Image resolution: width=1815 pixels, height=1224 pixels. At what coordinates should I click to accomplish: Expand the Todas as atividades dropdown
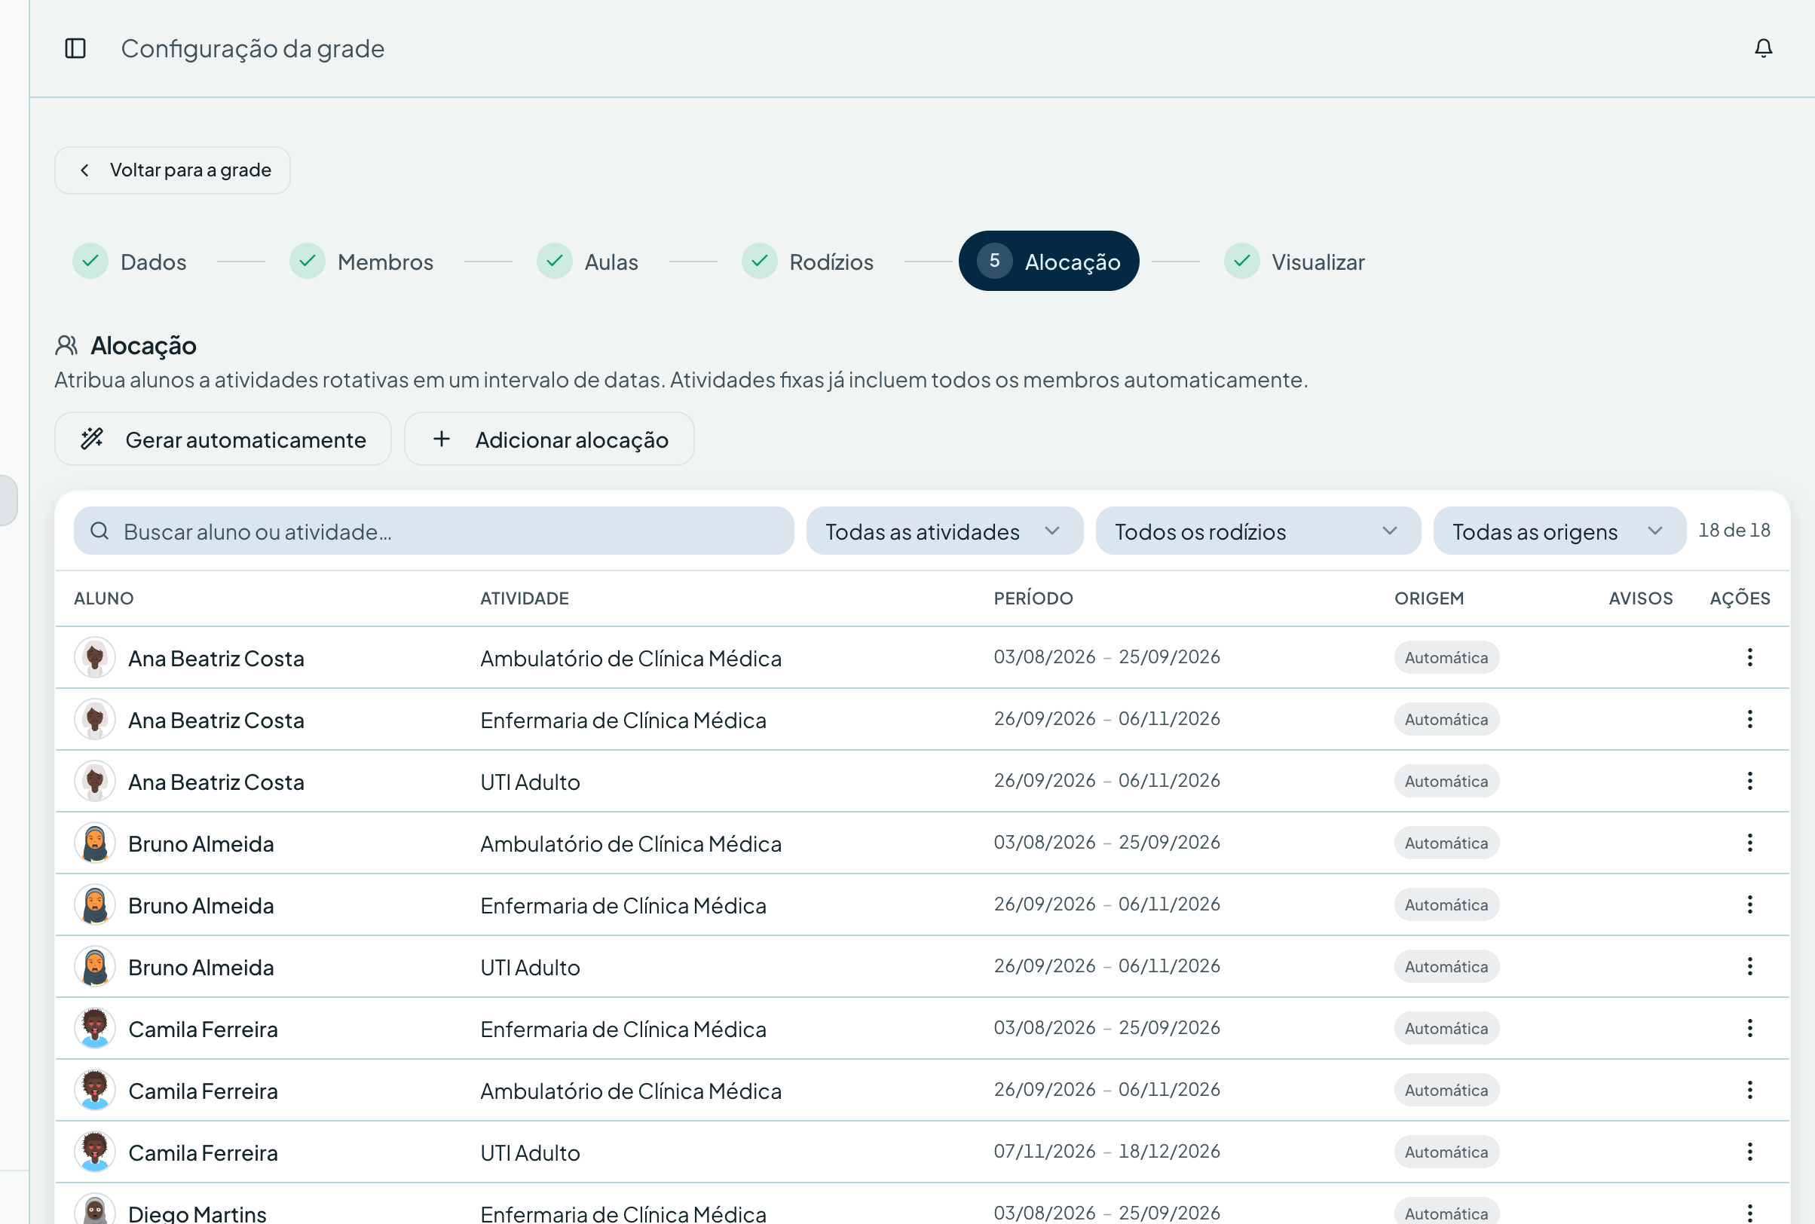click(944, 531)
